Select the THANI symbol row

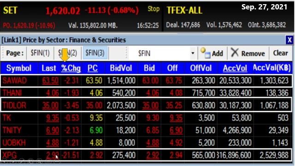tap(147, 93)
